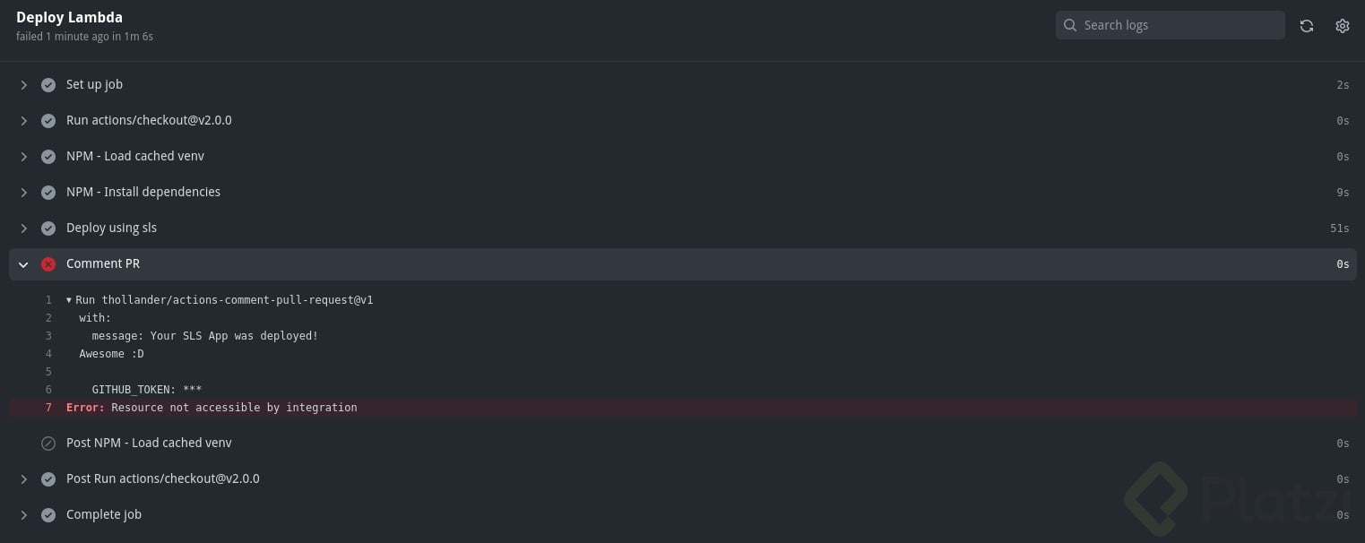
Task: Click the refresh logs icon
Action: click(x=1307, y=26)
